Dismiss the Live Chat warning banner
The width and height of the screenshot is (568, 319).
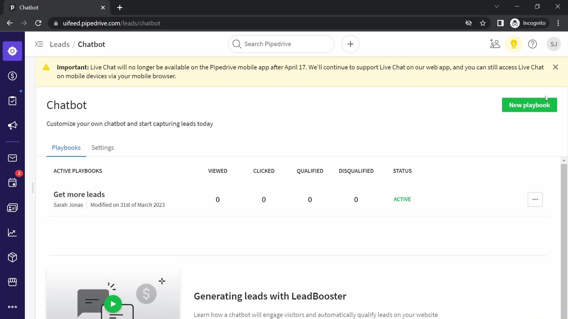(x=556, y=67)
